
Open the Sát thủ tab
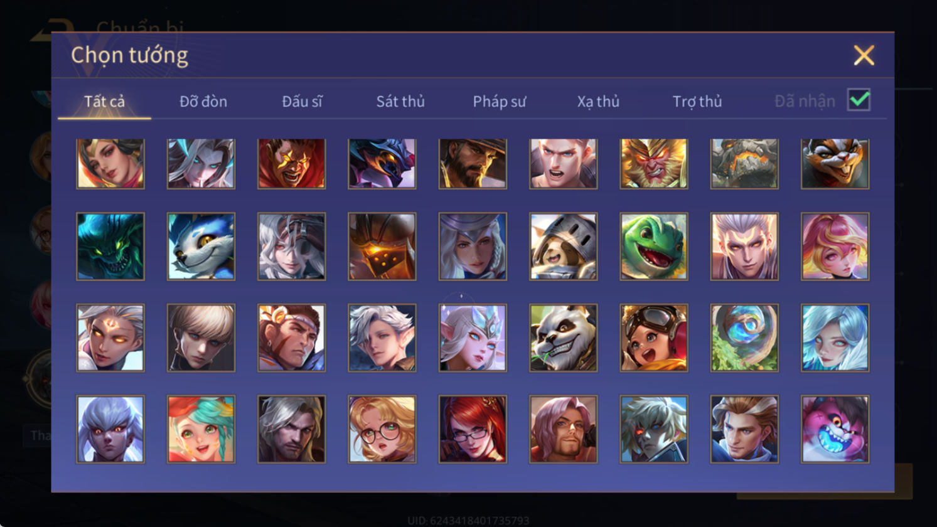tap(400, 101)
